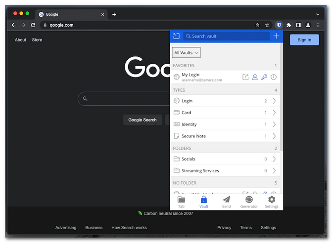Click the Socials folder icon
The image size is (332, 243).
176,159
